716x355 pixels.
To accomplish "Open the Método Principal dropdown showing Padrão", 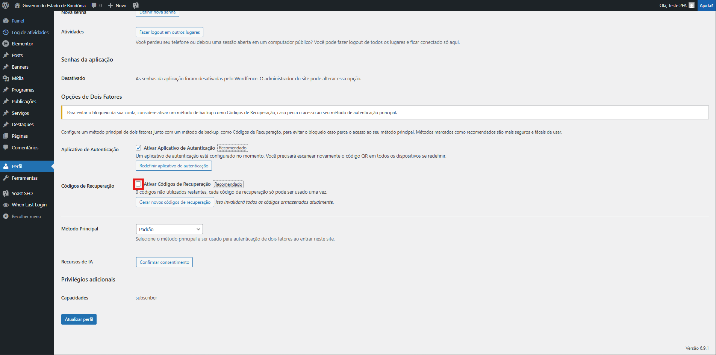I will [169, 229].
